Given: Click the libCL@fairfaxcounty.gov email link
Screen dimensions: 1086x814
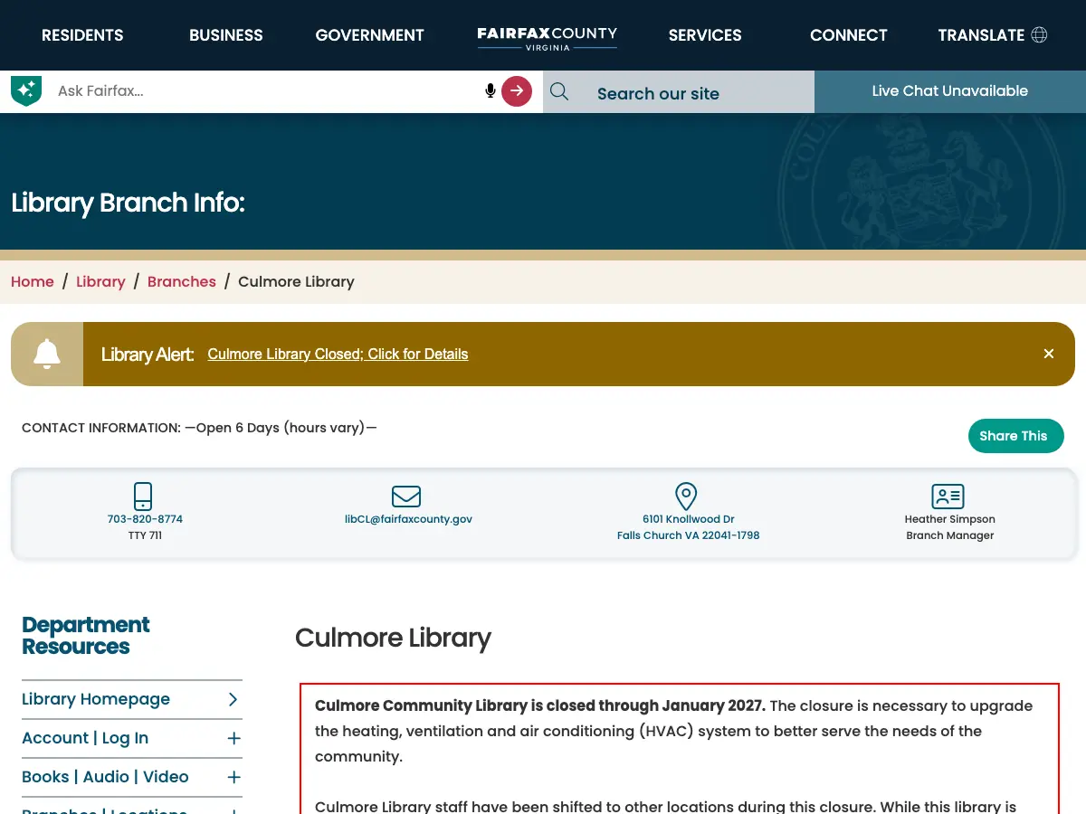Looking at the screenshot, I should (x=408, y=519).
